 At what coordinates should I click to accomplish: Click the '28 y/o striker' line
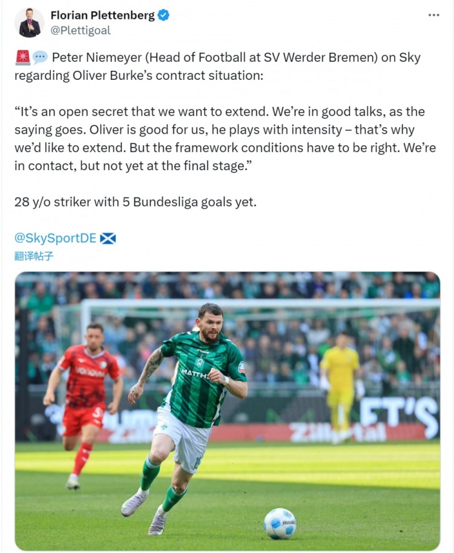pos(136,201)
